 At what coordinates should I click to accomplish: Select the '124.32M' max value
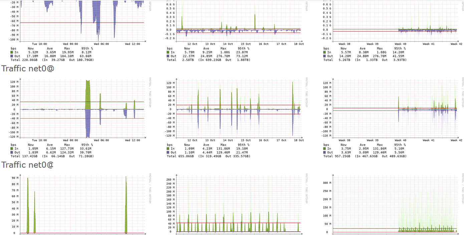pos(67,152)
